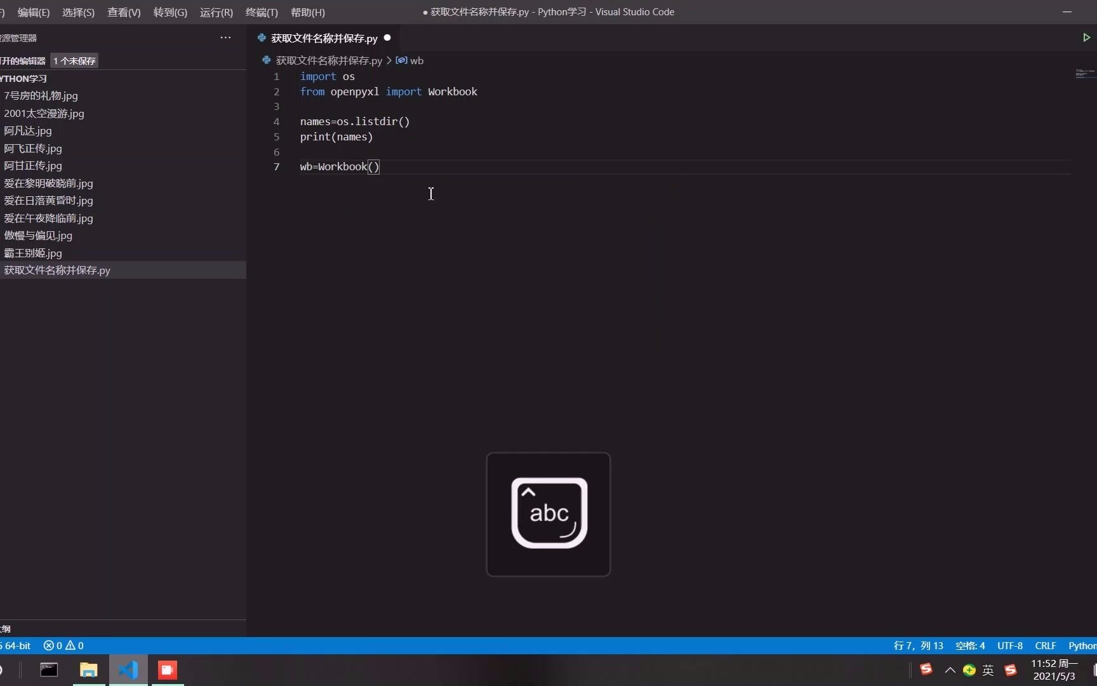Open 阿甘正传.jpg file
The width and height of the screenshot is (1097, 686).
tap(33, 166)
